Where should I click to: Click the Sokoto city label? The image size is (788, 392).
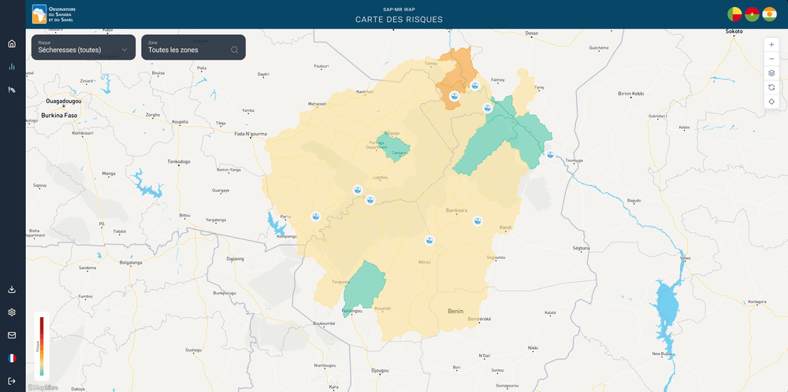(734, 31)
